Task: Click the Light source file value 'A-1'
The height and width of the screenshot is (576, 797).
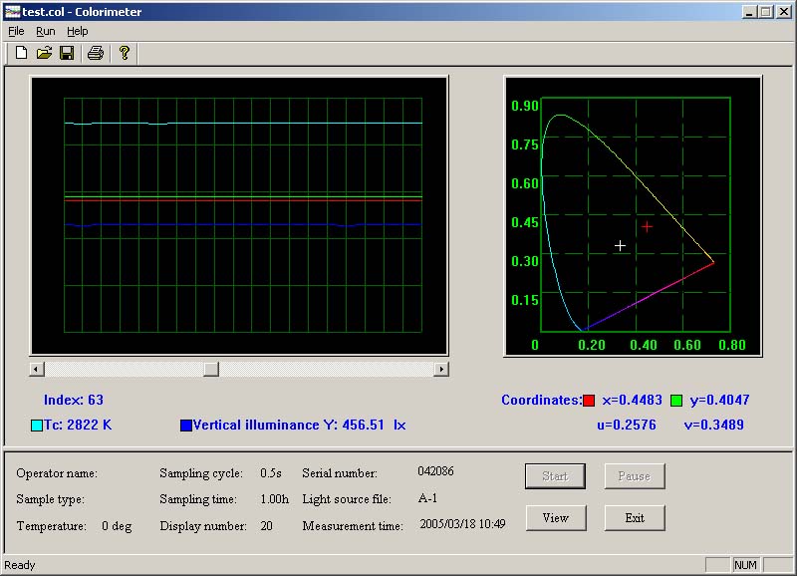Action: 427,498
